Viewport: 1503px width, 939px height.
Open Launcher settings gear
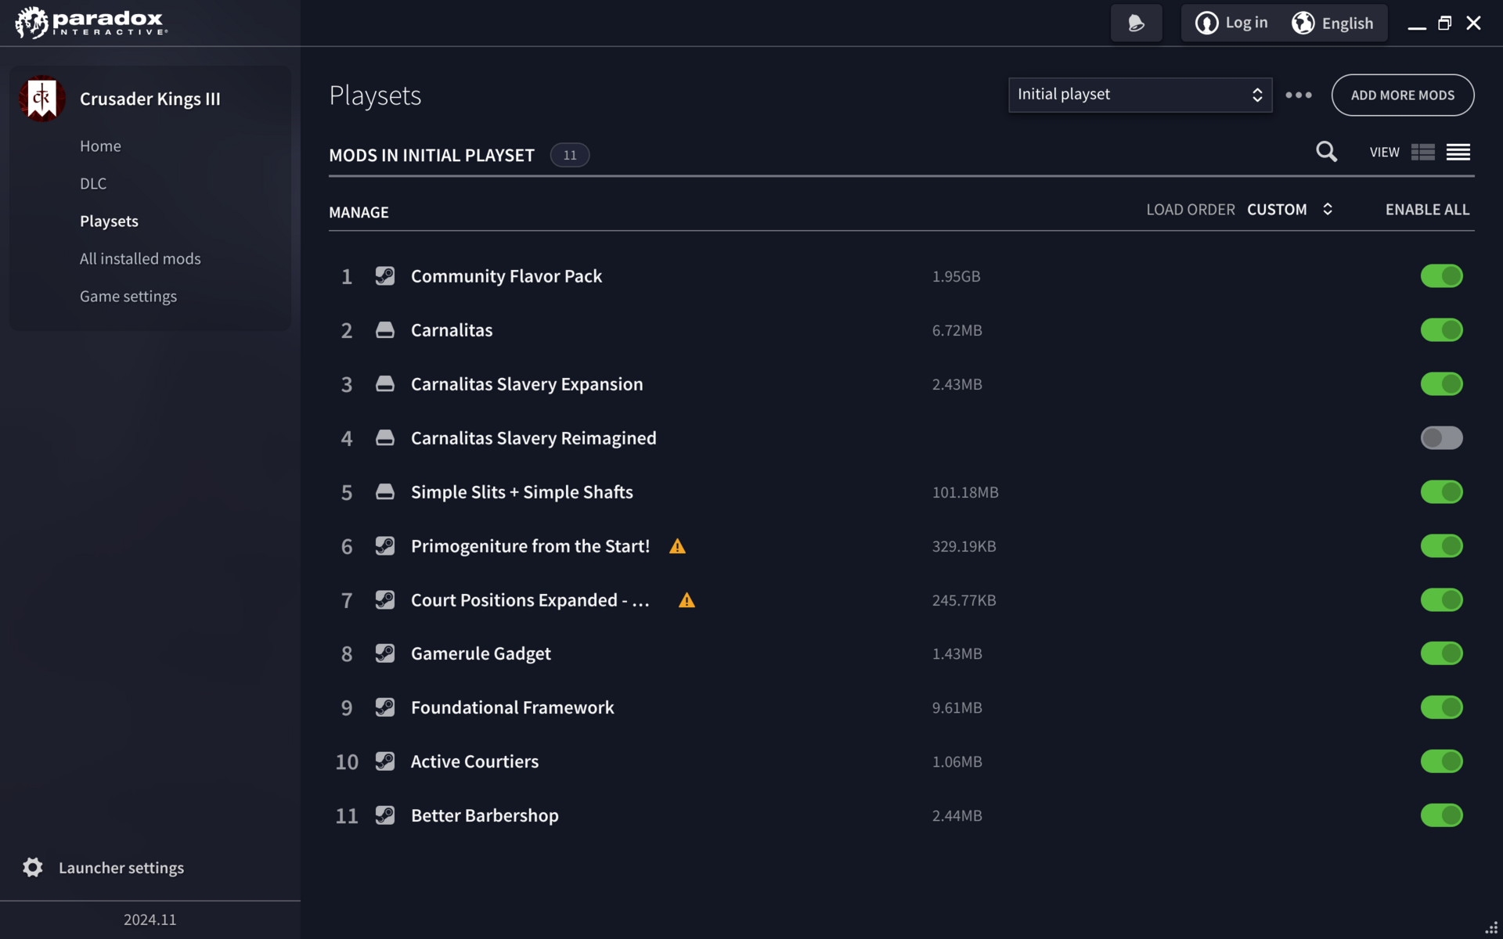pyautogui.click(x=33, y=868)
